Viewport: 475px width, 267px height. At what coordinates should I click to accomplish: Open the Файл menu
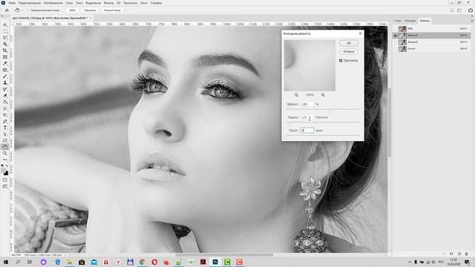12,3
